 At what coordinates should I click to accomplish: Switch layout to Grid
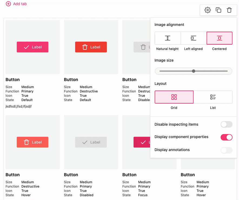coord(174,97)
